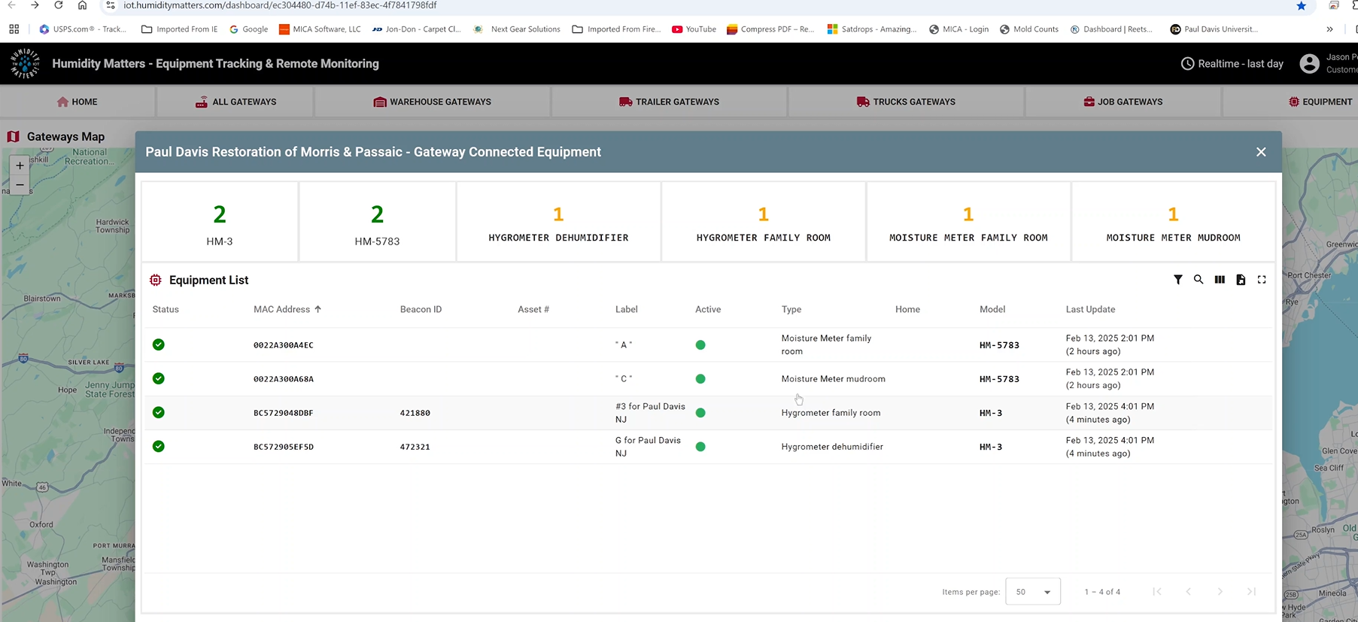Image resolution: width=1358 pixels, height=622 pixels.
Task: Click status checkmark for 0022A300A68A row
Action: pos(158,378)
